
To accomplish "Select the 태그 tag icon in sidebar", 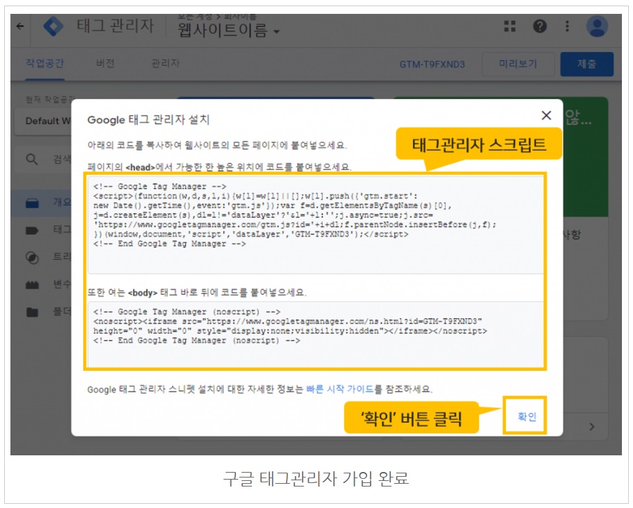I will (x=33, y=231).
